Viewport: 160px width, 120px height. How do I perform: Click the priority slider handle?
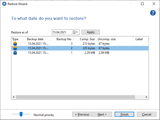pyautogui.click(x=21, y=114)
